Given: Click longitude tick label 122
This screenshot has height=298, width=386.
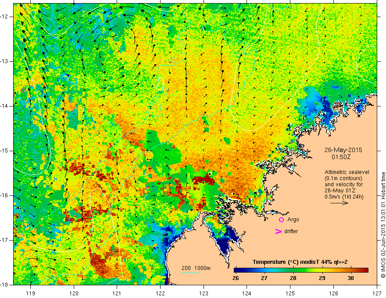Looking at the screenshot, I should point(160,293).
